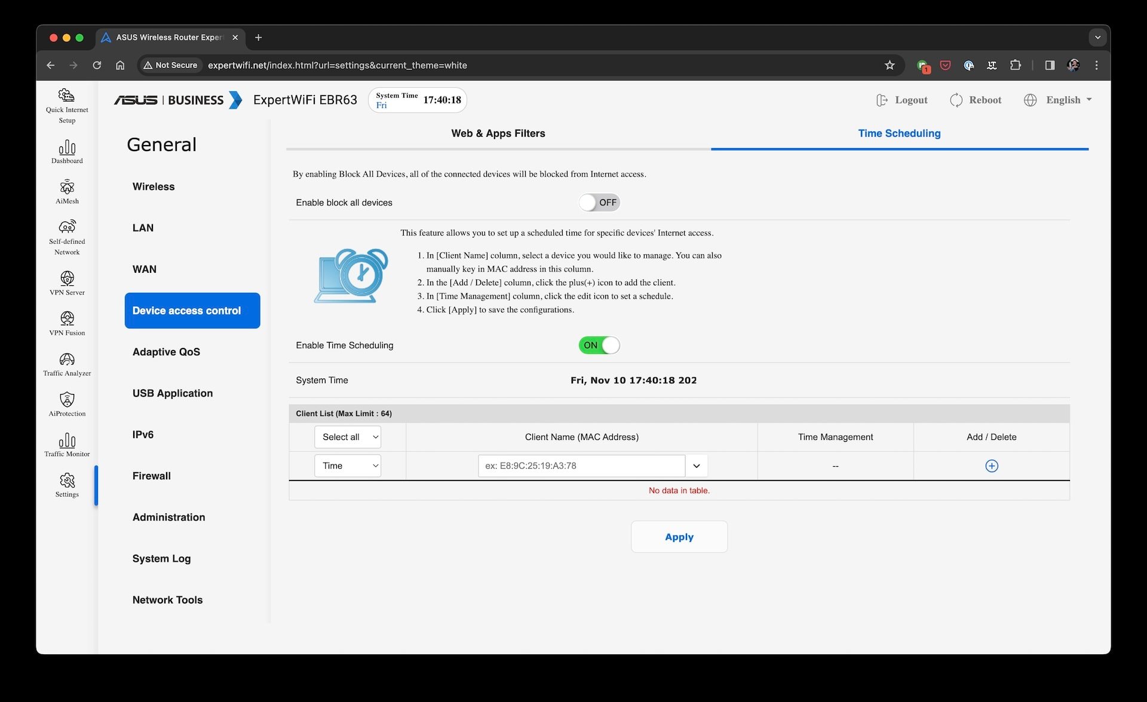Click the Reboot button

(976, 99)
